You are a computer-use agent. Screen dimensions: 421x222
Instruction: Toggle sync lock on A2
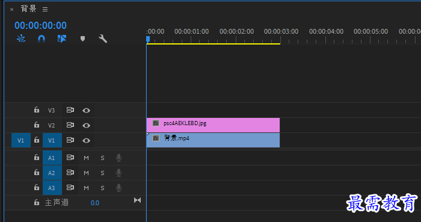(x=70, y=173)
